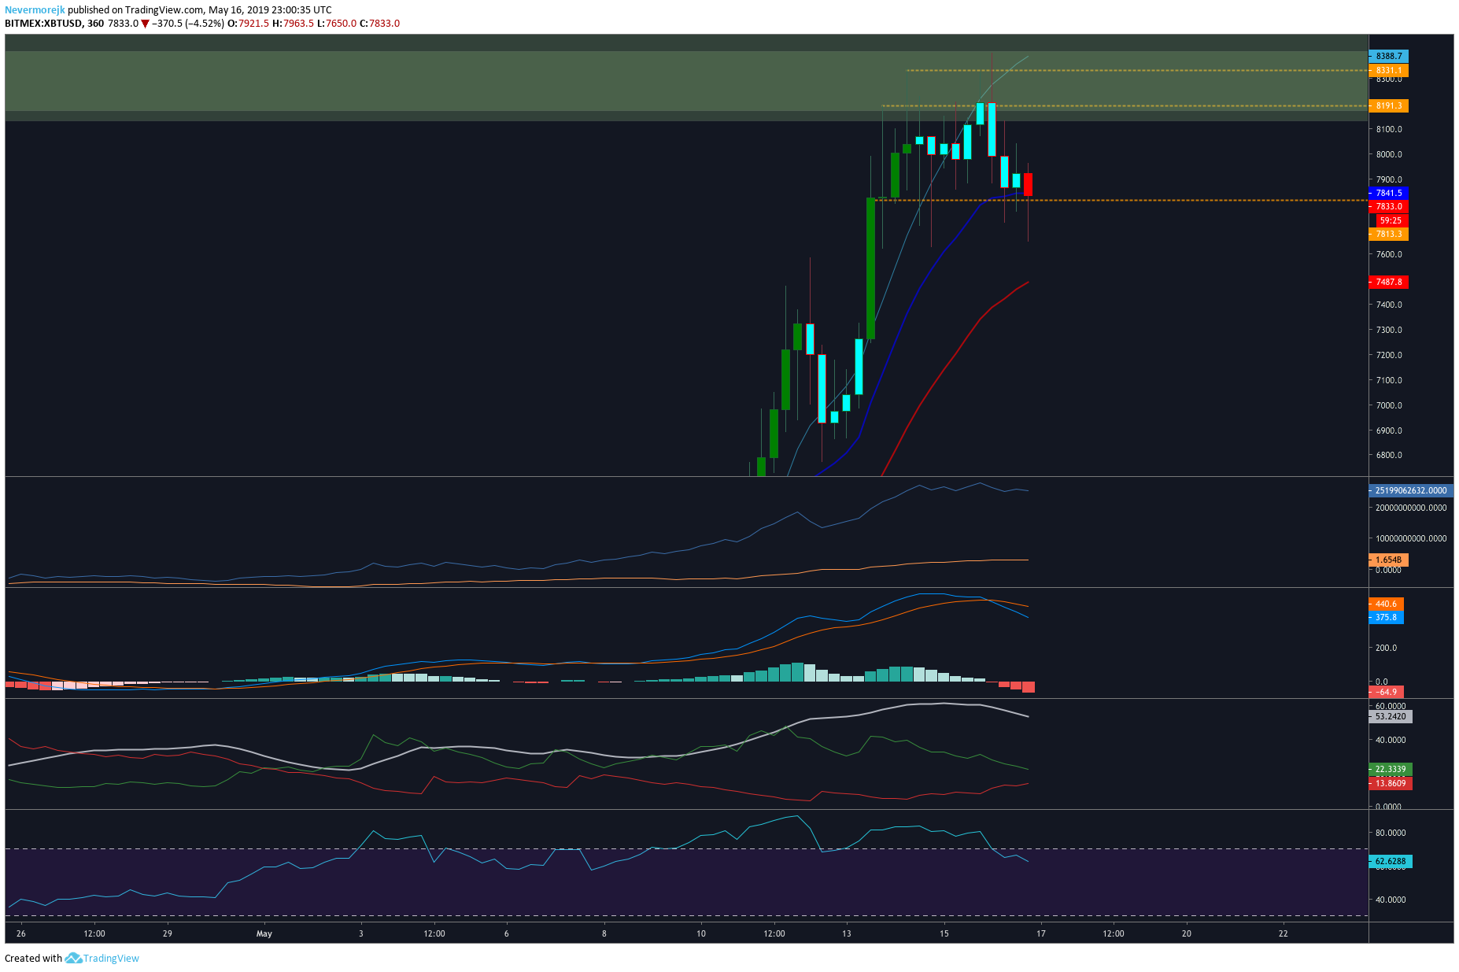Click the 1.654B orange indicator value
The image size is (1459, 972).
point(1389,560)
